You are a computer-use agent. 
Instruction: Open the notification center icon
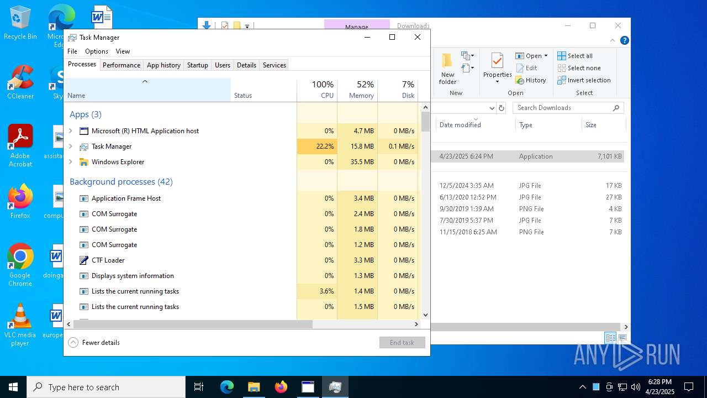(x=689, y=387)
